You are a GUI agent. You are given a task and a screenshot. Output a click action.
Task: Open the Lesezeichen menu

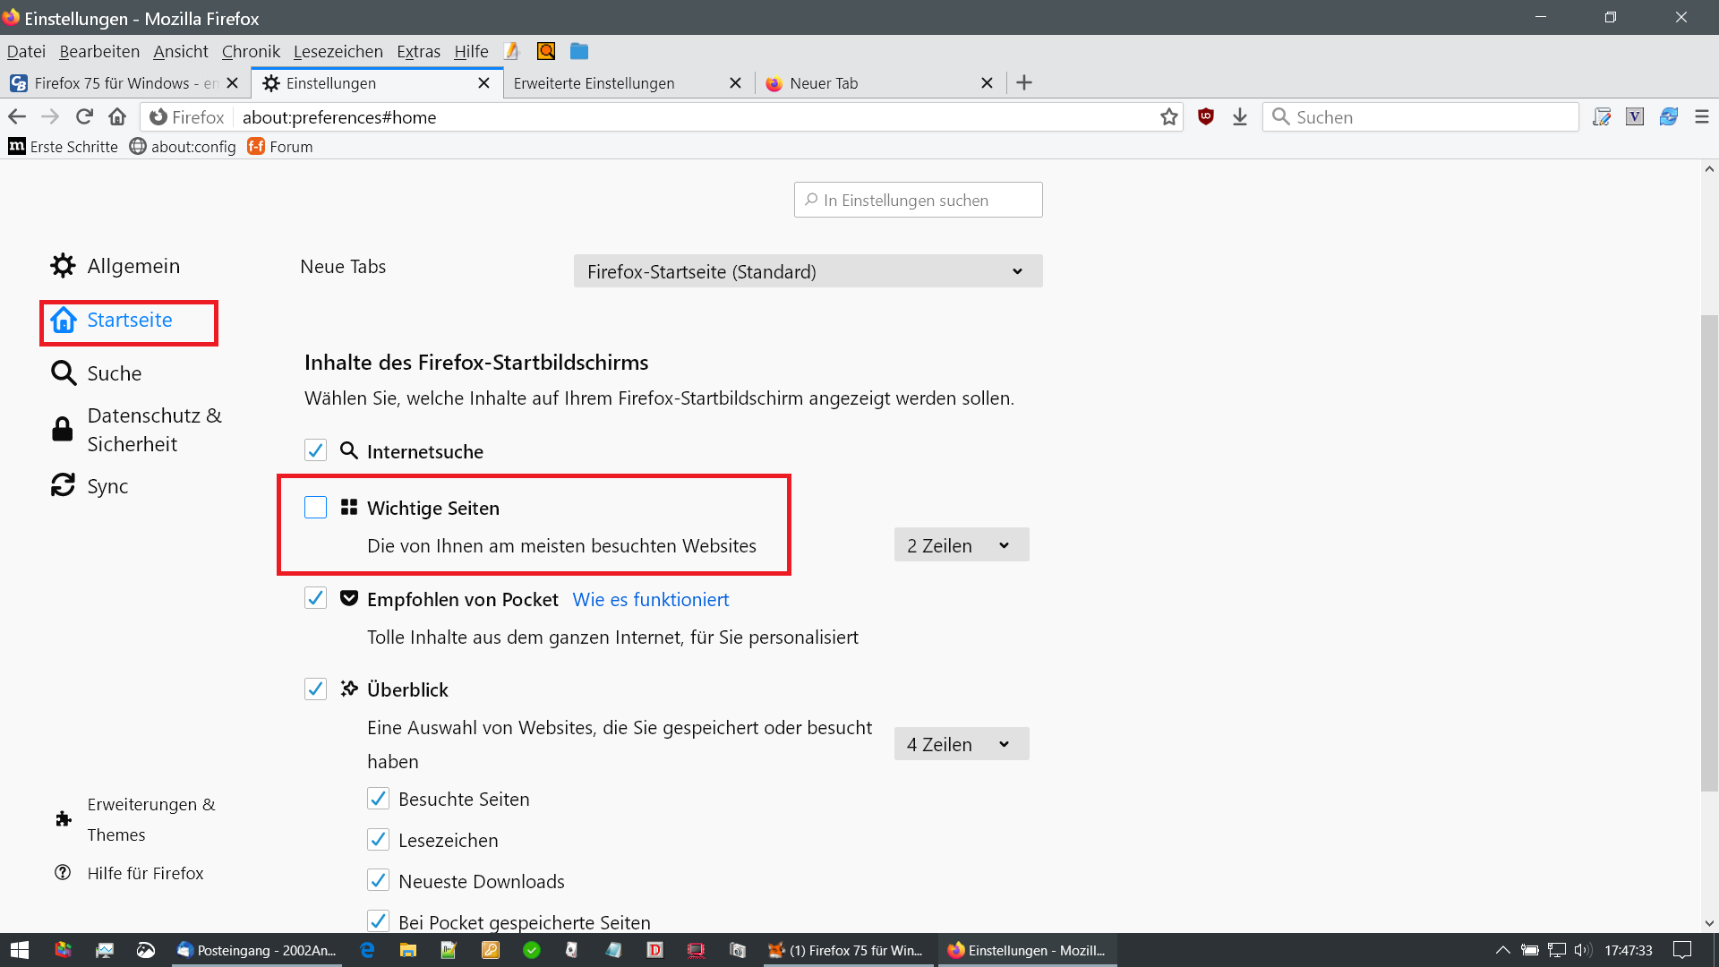click(x=338, y=51)
